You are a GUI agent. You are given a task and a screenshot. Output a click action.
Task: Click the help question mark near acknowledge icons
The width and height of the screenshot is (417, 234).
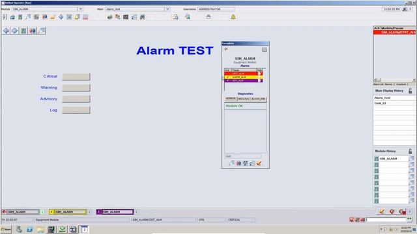410,211
